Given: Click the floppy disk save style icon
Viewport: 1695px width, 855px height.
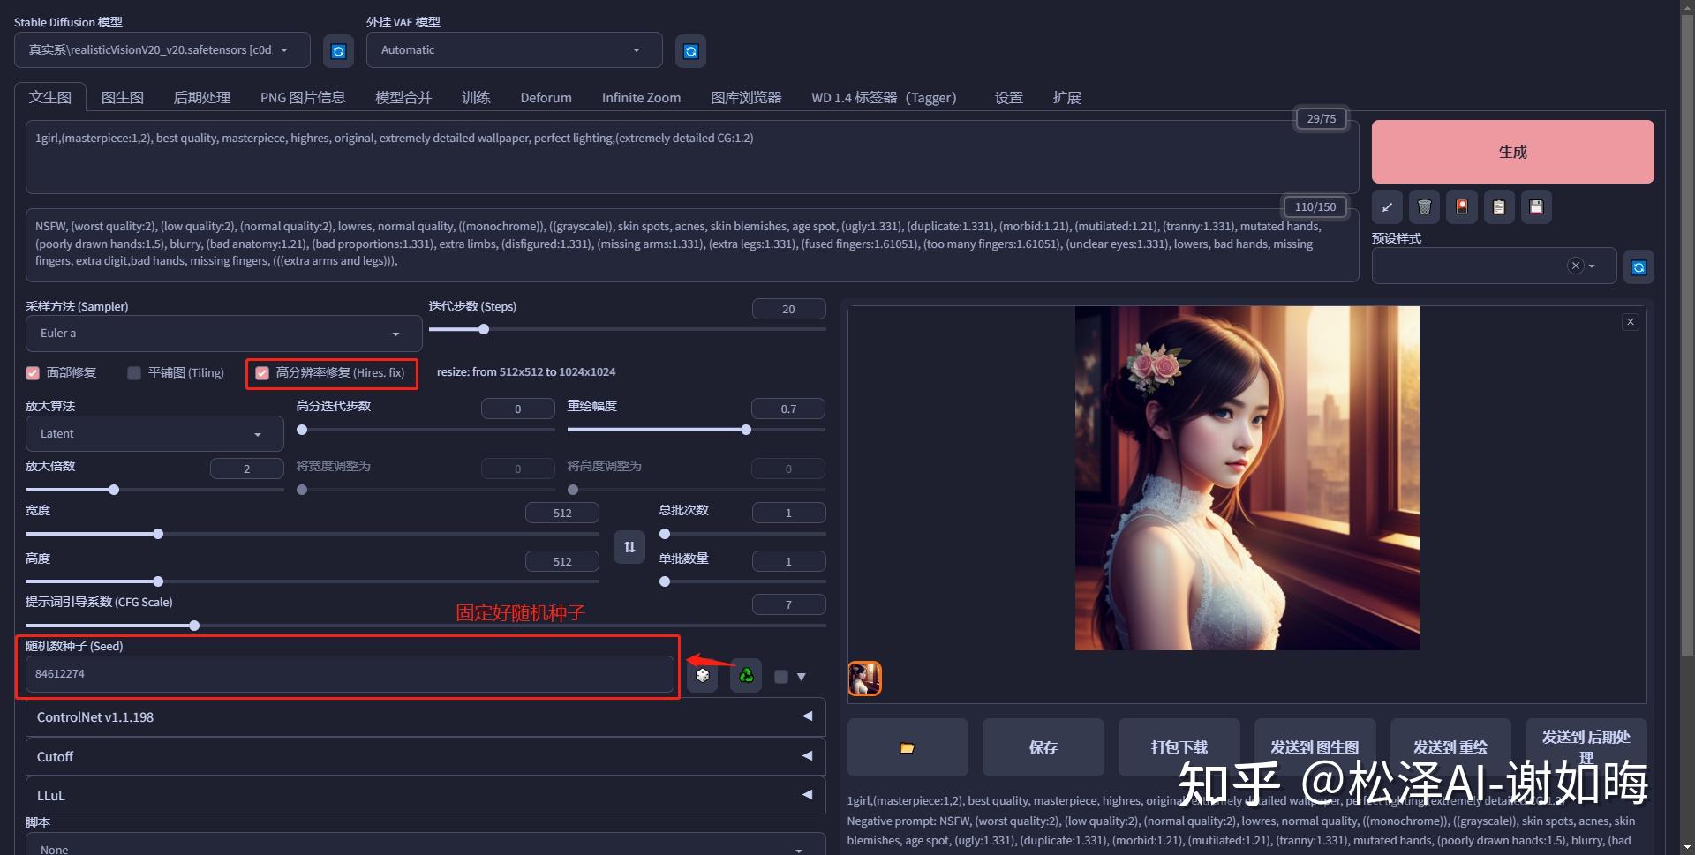Looking at the screenshot, I should tap(1536, 206).
